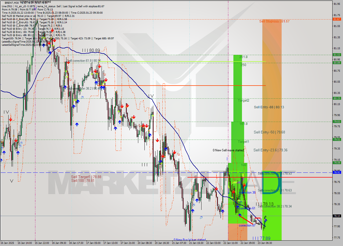
Task: Click 'Sell Entry -23.6 | 79.36' label
Action: pyautogui.click(x=270, y=150)
